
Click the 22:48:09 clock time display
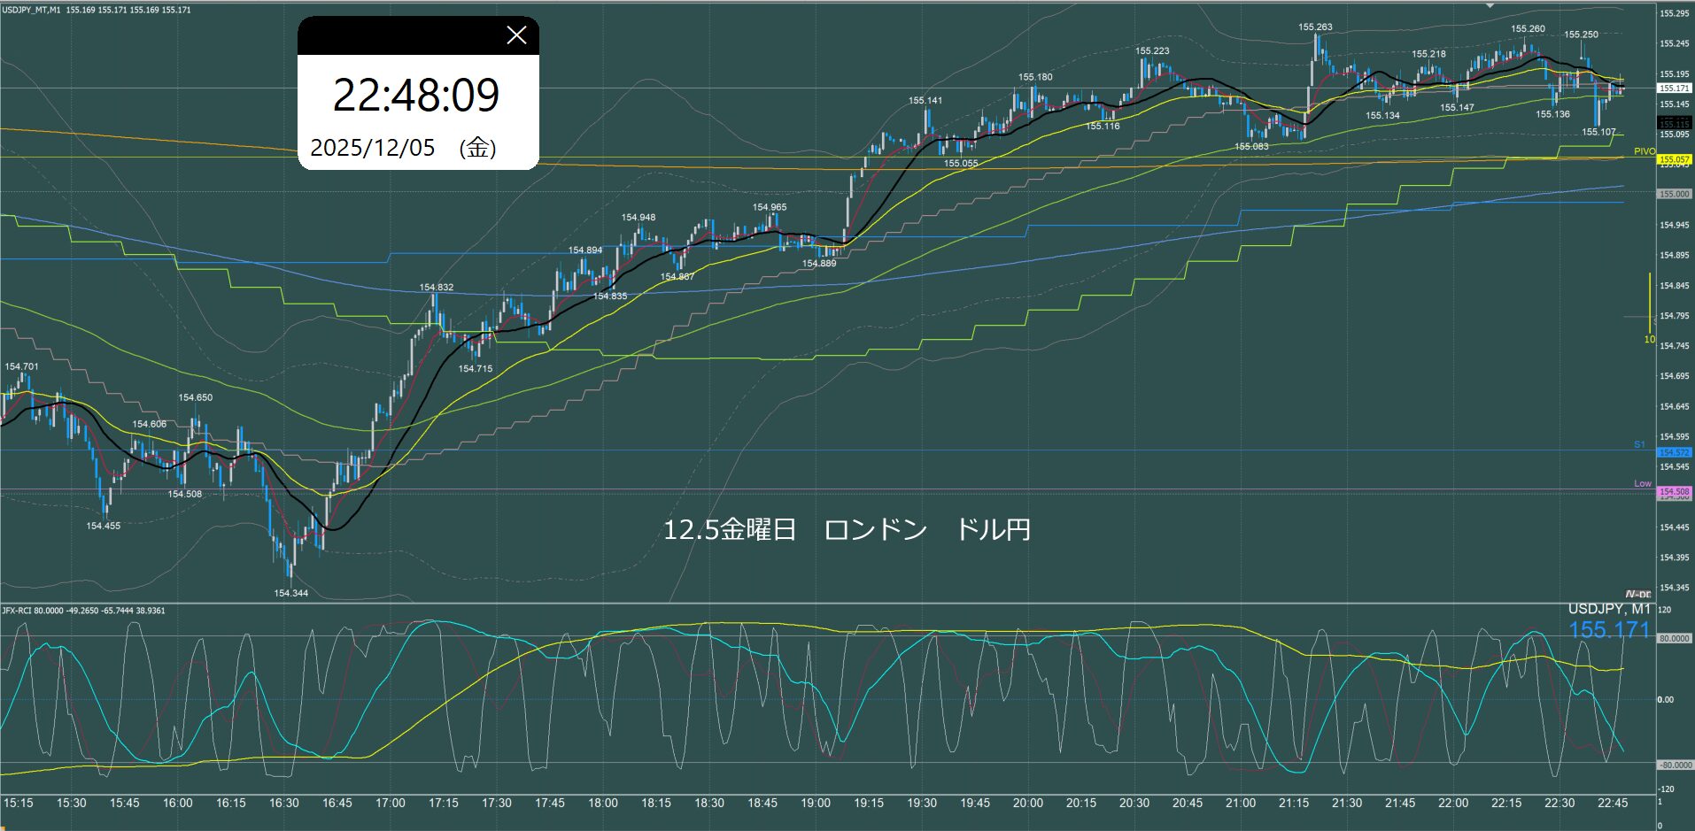click(x=416, y=95)
